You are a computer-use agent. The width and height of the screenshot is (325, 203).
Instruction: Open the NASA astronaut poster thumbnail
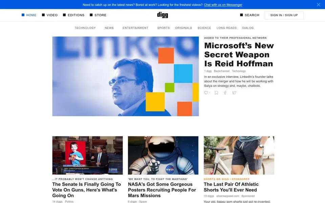point(163,155)
